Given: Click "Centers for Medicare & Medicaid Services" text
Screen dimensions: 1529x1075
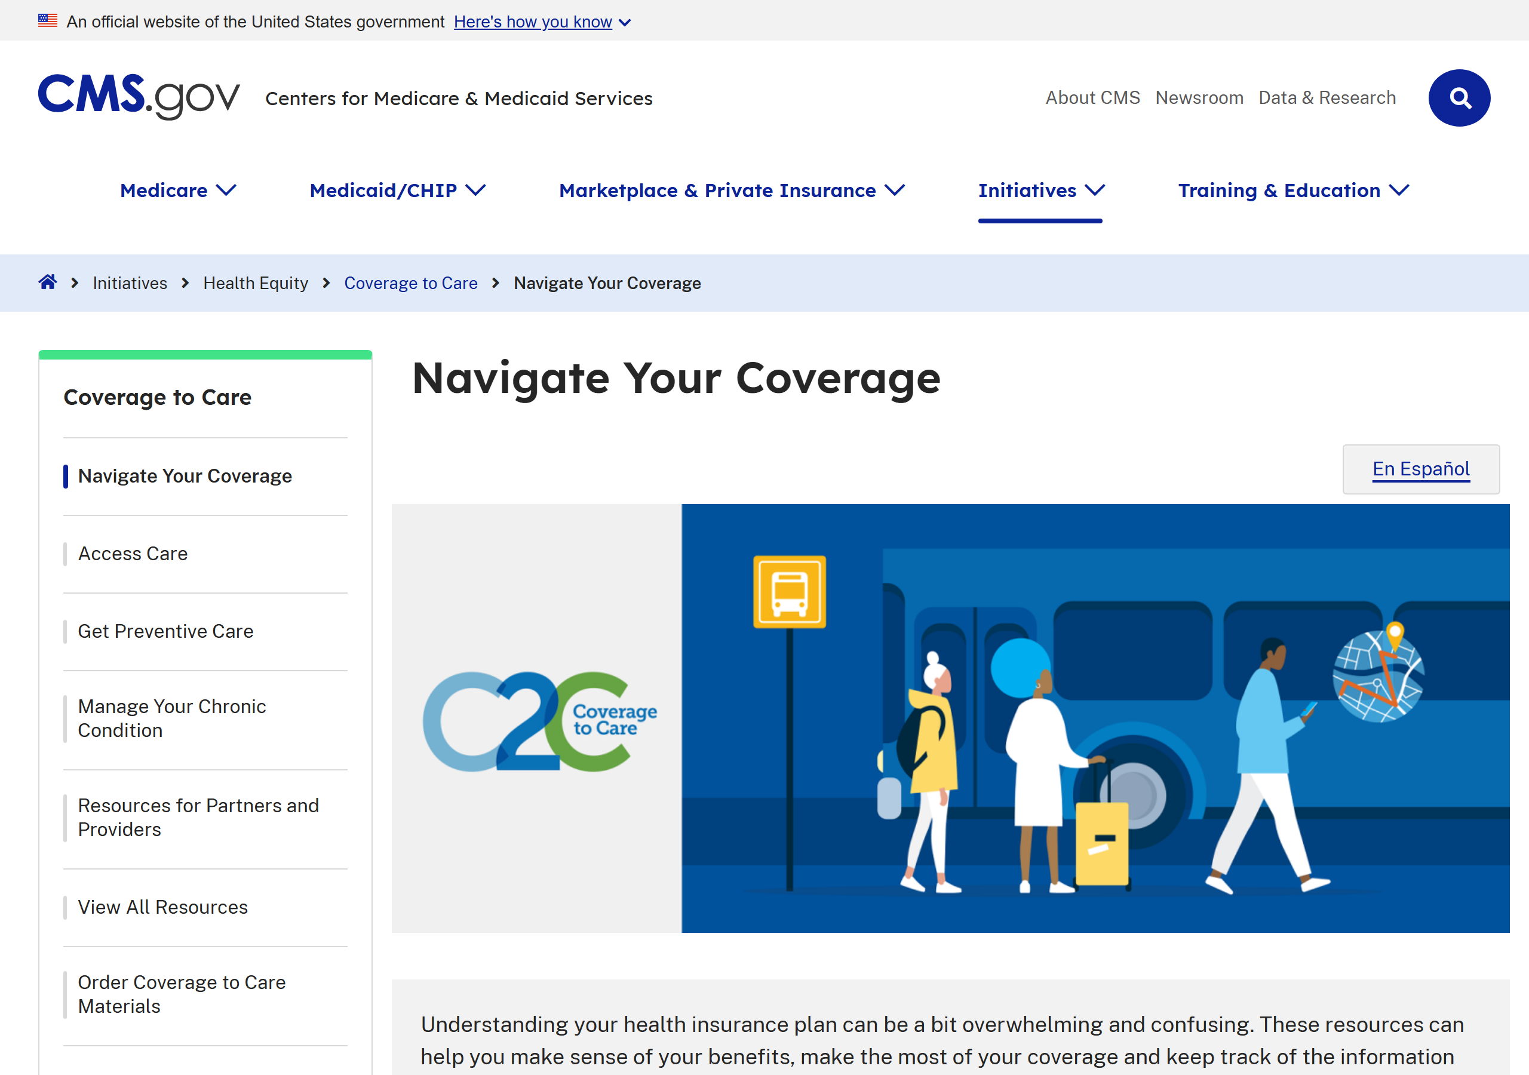Looking at the screenshot, I should 459,99.
